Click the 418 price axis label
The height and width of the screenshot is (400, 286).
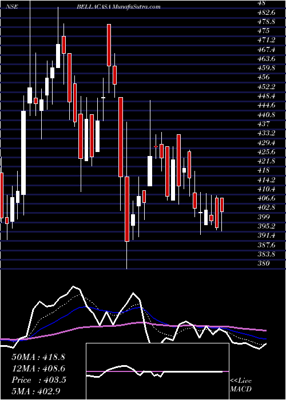[x=264, y=170]
